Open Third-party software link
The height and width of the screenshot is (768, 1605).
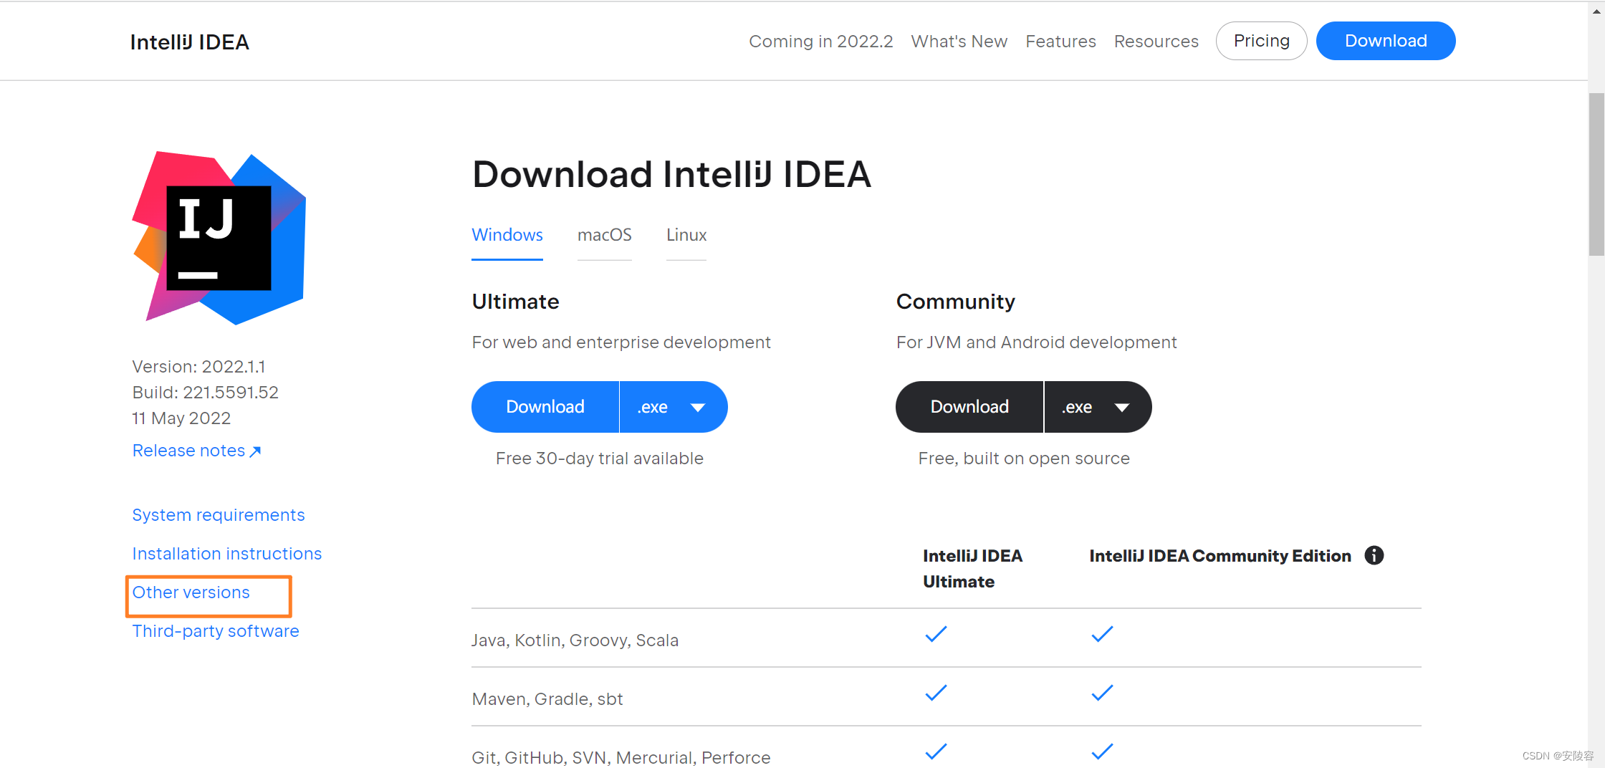click(x=216, y=631)
